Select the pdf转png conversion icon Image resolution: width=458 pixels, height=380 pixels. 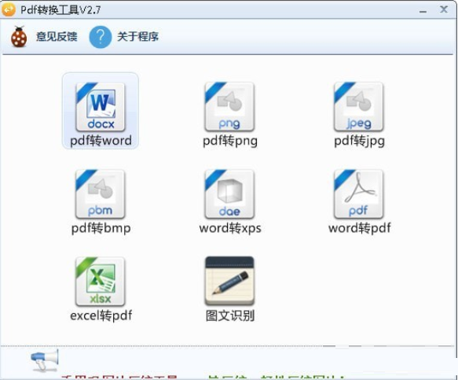pos(229,107)
